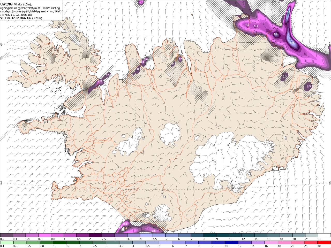Pick the light purple bottom-scale swatch starting at 14
Viewport: 331px width, 248px height.
(258, 242)
